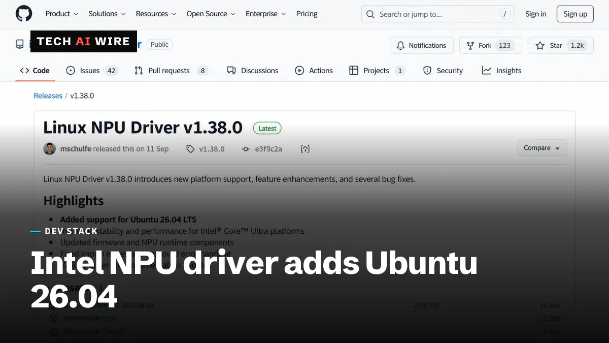This screenshot has height=343, width=609.
Task: Open the Pull requests tab
Action: (171, 71)
